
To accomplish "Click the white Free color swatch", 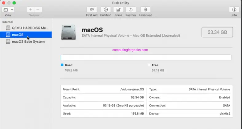I will 149,65.
